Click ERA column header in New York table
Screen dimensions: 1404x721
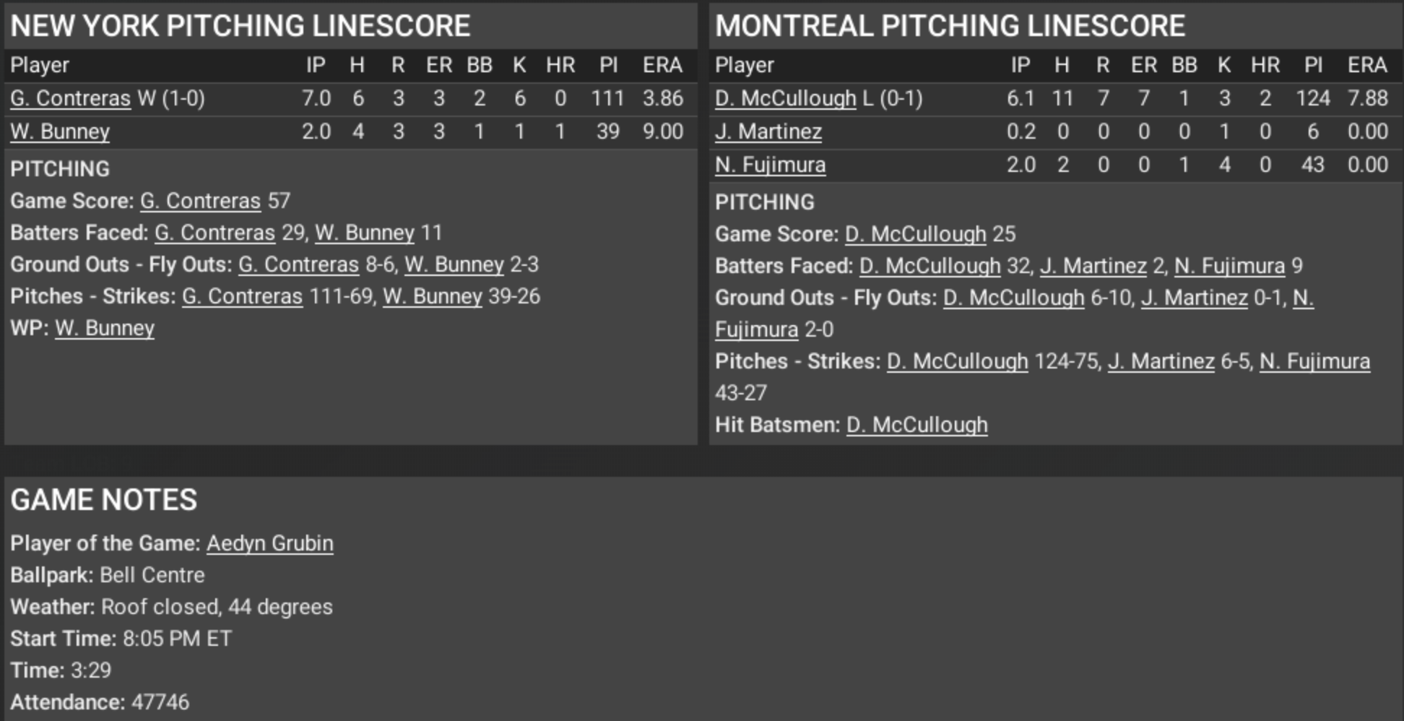pos(662,65)
